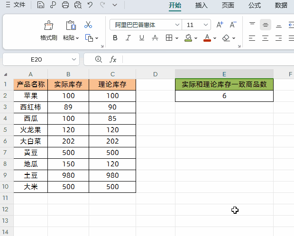The width and height of the screenshot is (294, 236).
Task: Click the fx insert function icon
Action: pyautogui.click(x=113, y=59)
